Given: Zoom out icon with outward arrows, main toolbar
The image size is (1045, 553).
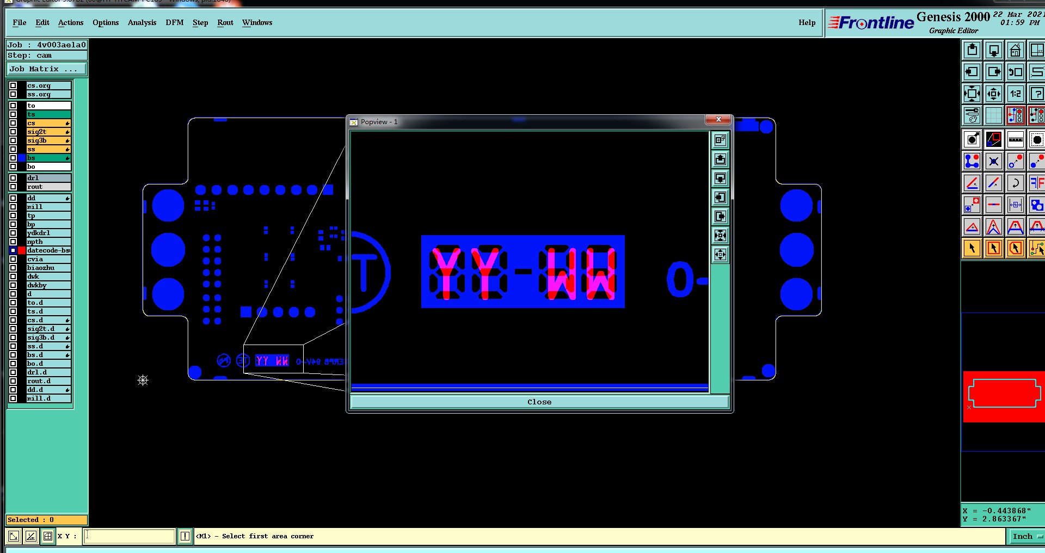Looking at the screenshot, I should coord(994,94).
